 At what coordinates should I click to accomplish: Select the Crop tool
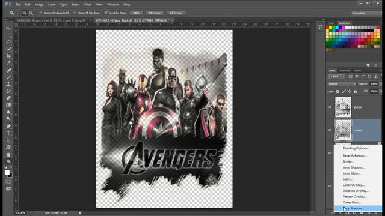[8, 56]
